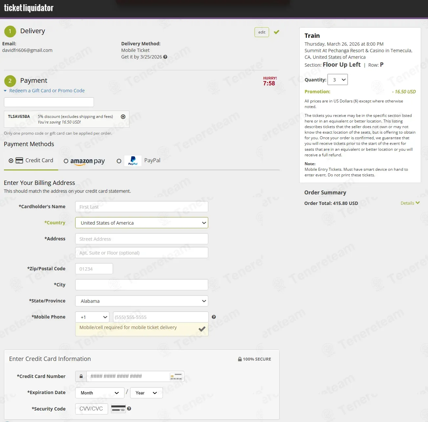Click the step 1 Delivery number badge
This screenshot has width=428, height=422.
[x=10, y=32]
